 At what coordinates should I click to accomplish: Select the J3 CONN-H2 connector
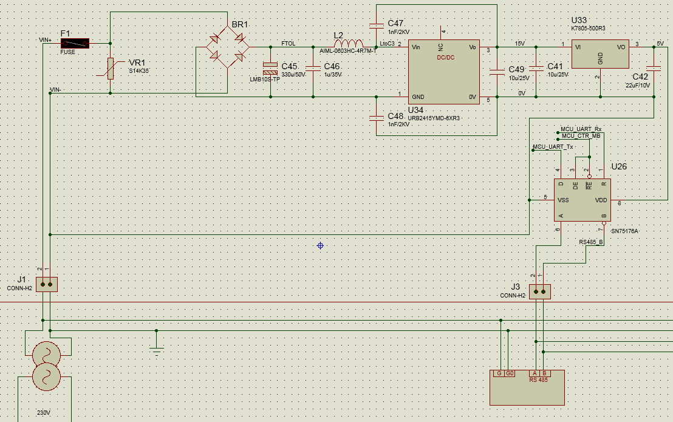[x=539, y=291]
